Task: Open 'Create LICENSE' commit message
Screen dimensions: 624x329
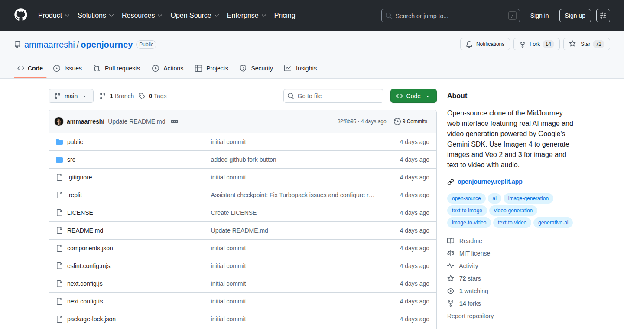Action: click(x=234, y=213)
